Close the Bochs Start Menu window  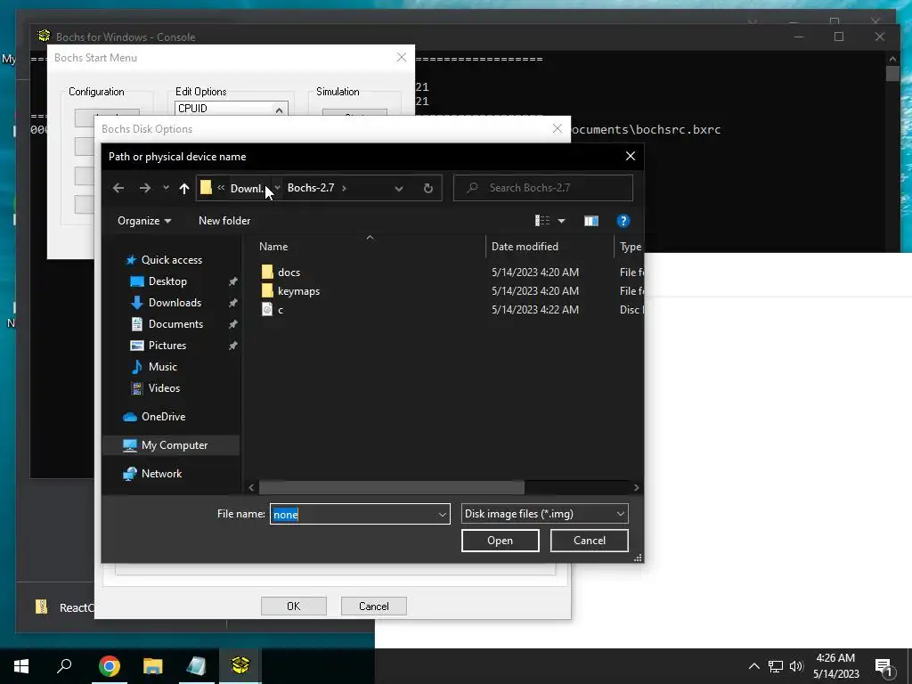coord(402,58)
